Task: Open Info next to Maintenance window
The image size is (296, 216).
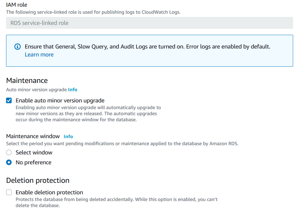Action: pyautogui.click(x=68, y=136)
